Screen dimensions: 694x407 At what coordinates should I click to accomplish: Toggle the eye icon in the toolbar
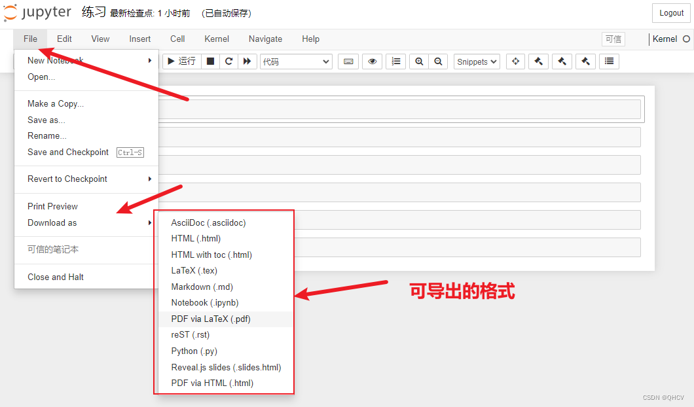(373, 62)
